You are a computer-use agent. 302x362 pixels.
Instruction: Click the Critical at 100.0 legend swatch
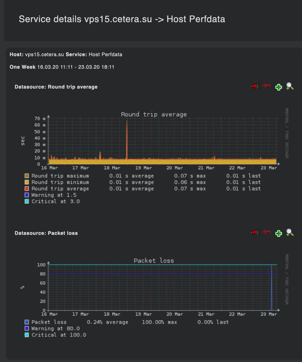[27, 335]
